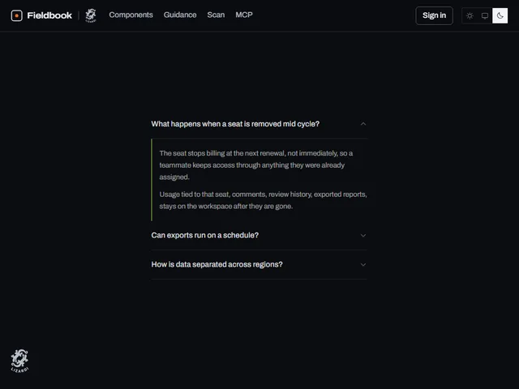Image resolution: width=519 pixels, height=389 pixels.
Task: Click the "What happens when a seat is removed" heading
Action: 235,124
